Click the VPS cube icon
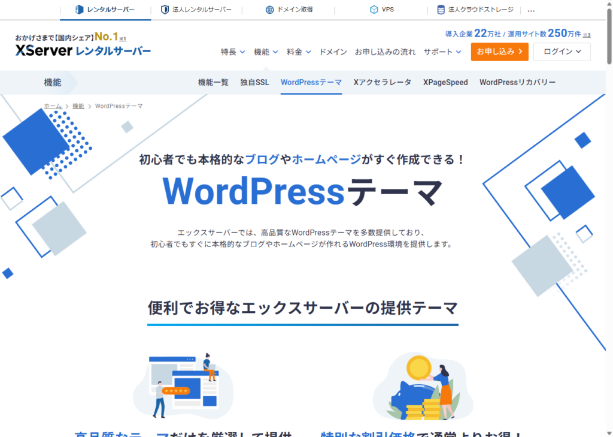613x437 pixels. 374,10
